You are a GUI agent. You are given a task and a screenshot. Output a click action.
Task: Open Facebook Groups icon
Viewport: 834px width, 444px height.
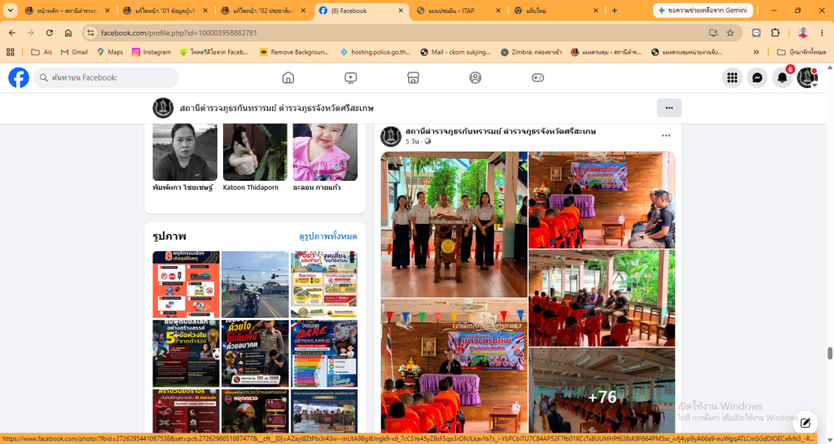click(475, 77)
